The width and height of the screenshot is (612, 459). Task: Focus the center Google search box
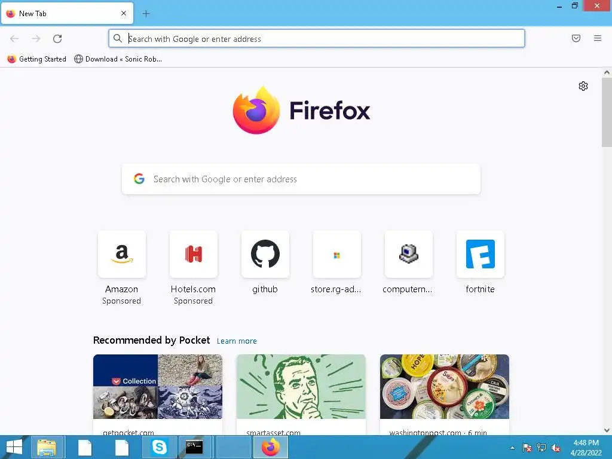(x=301, y=179)
